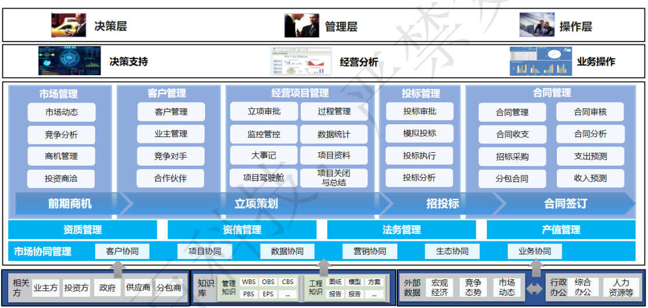Select the 招标采购 box
648x308 pixels.
click(x=512, y=157)
